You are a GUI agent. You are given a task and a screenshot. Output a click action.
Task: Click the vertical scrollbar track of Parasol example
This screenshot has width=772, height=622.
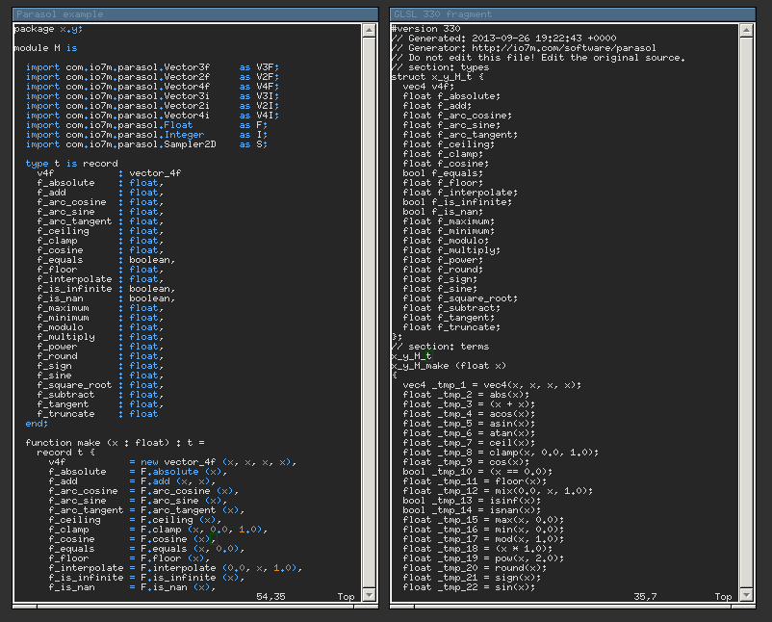[370, 313]
